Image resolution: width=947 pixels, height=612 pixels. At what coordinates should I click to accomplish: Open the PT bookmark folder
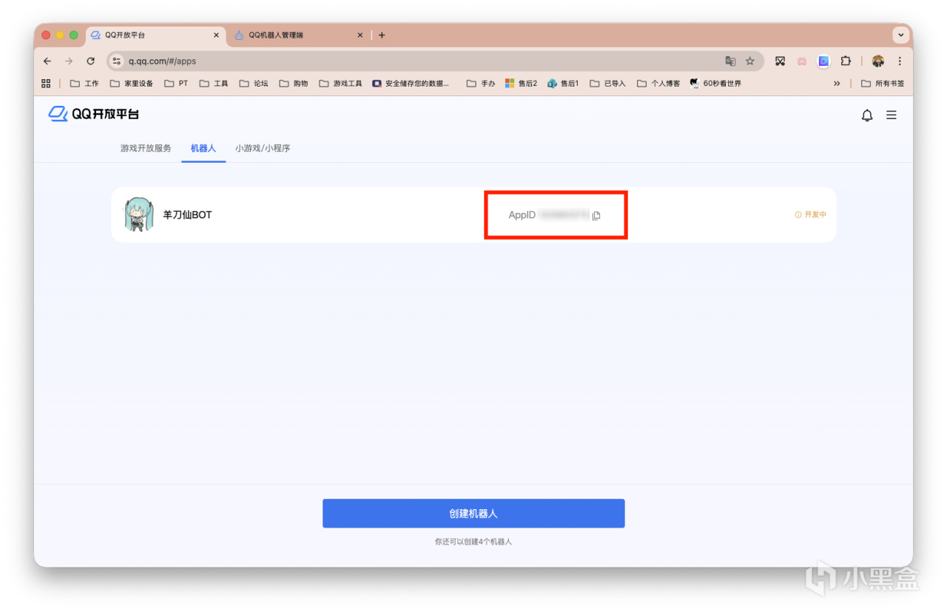point(176,84)
